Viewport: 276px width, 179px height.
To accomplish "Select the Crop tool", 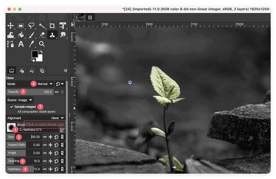I will [x=52, y=26].
